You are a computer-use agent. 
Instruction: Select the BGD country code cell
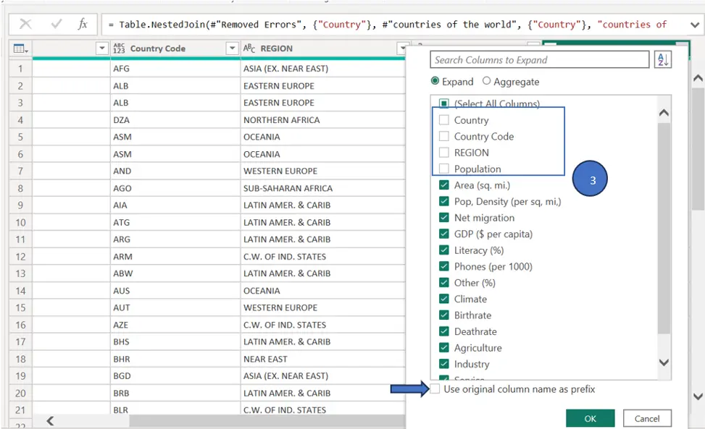[x=175, y=376]
